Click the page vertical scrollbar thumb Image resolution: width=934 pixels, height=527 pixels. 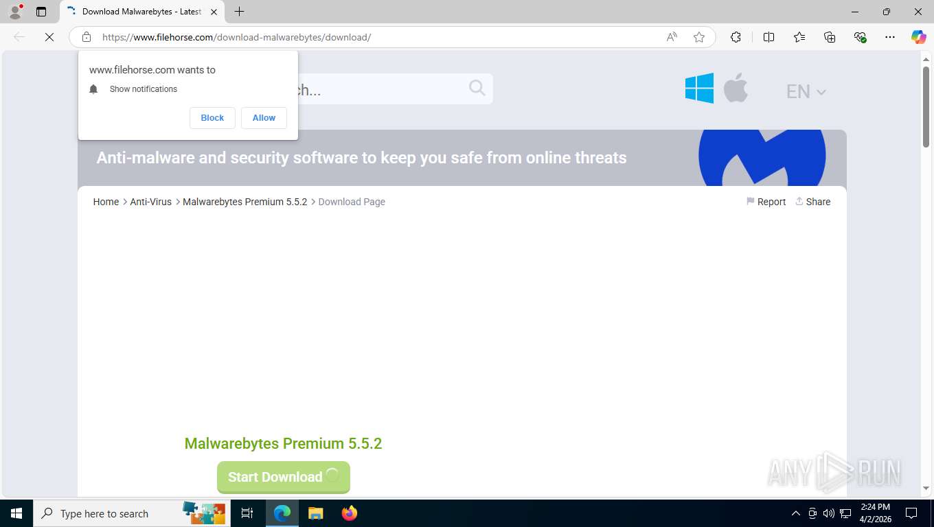click(926, 106)
